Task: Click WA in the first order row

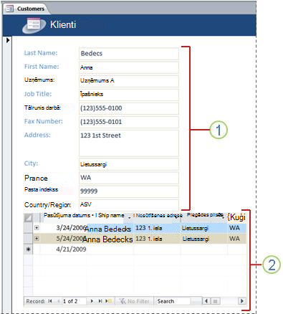Action: [234, 228]
